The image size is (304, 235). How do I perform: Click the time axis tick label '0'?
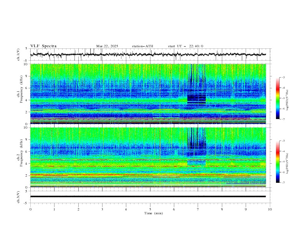pyautogui.click(x=30, y=209)
